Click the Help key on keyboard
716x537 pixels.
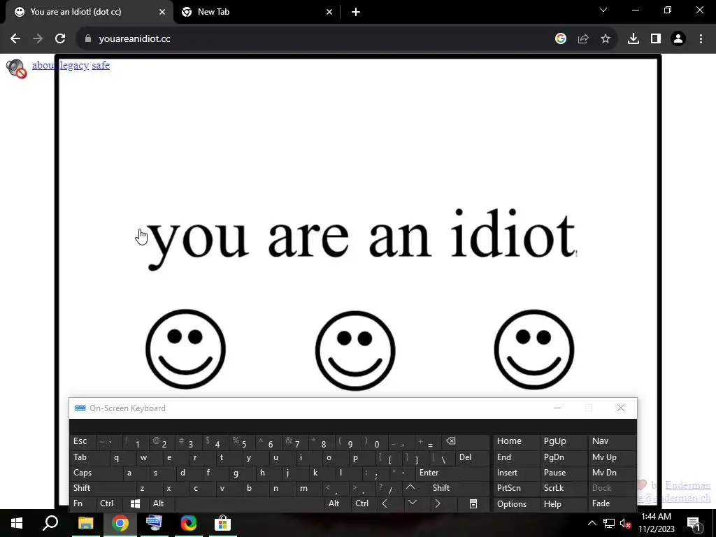tap(563, 503)
